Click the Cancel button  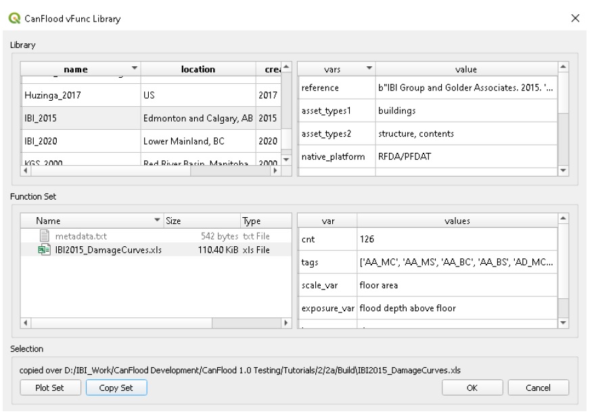[538, 388]
